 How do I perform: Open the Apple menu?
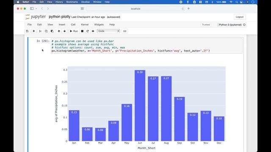pyautogui.click(x=18, y=2)
